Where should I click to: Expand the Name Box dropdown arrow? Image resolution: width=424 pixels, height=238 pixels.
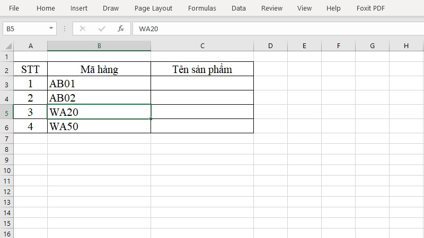click(x=51, y=29)
